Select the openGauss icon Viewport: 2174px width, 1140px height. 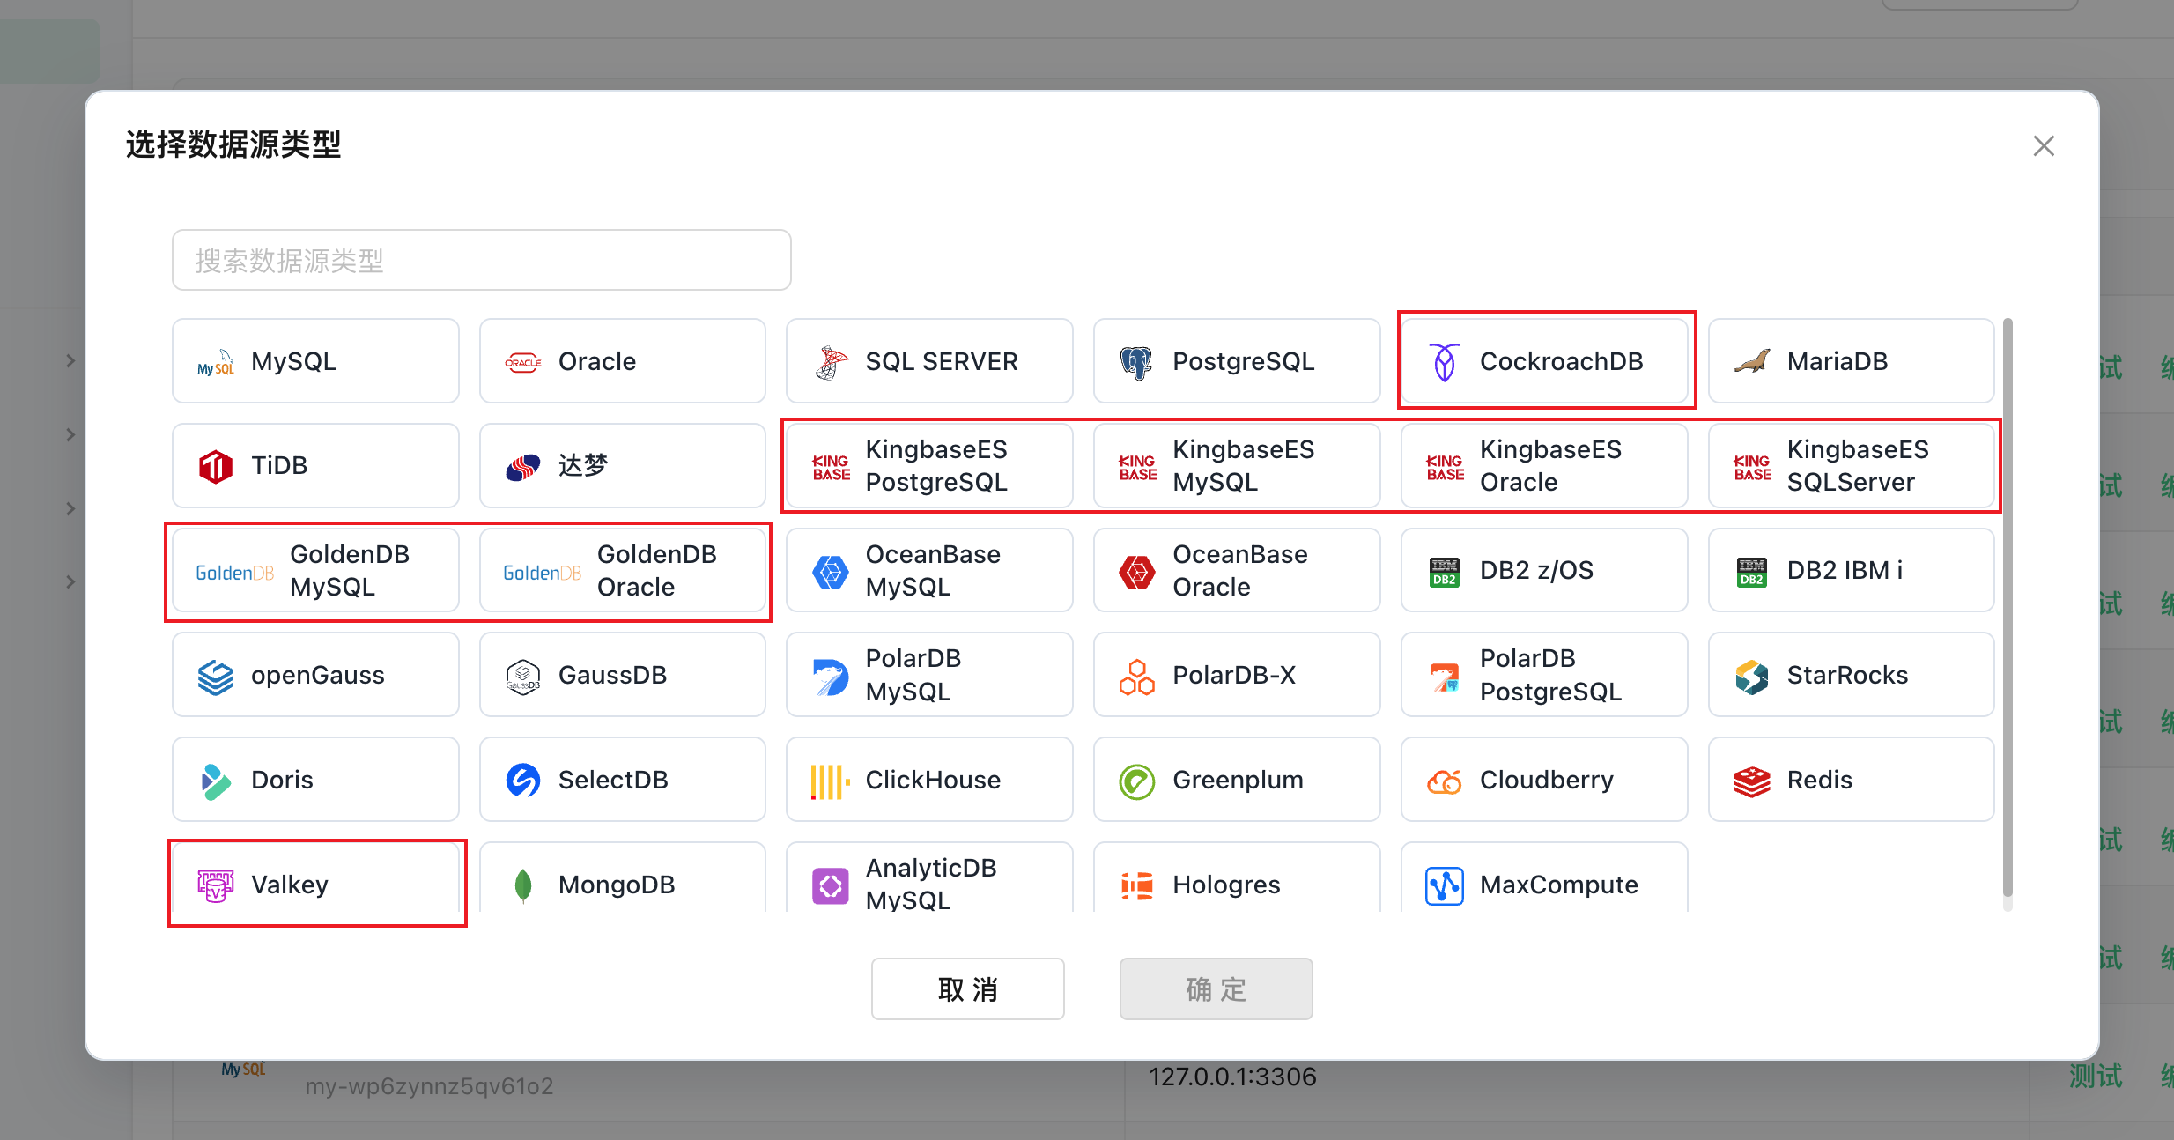click(x=216, y=676)
